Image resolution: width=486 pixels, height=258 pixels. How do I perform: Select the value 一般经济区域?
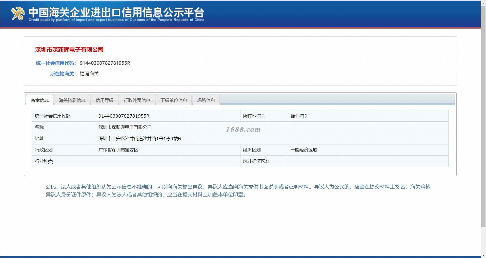coord(304,150)
